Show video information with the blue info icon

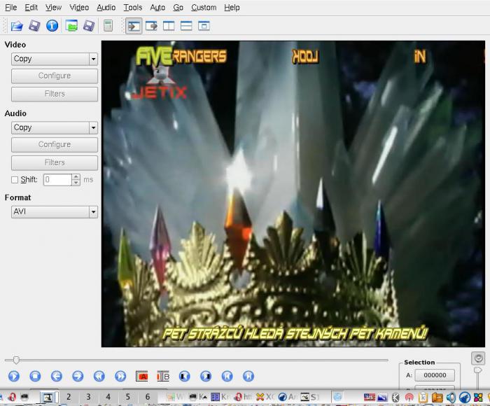(x=52, y=26)
